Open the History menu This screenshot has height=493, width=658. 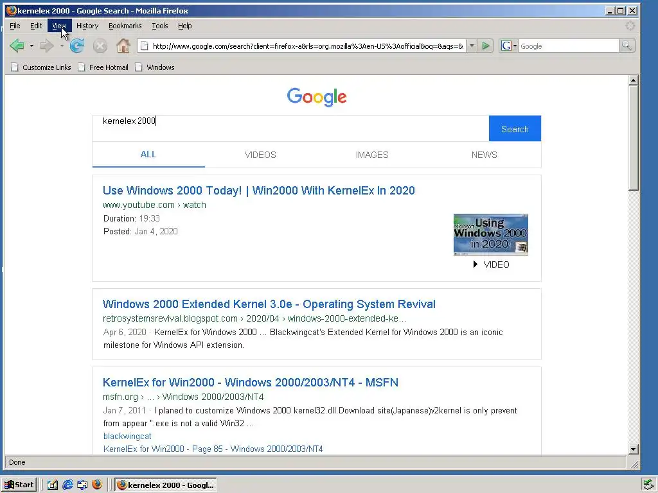coord(87,26)
